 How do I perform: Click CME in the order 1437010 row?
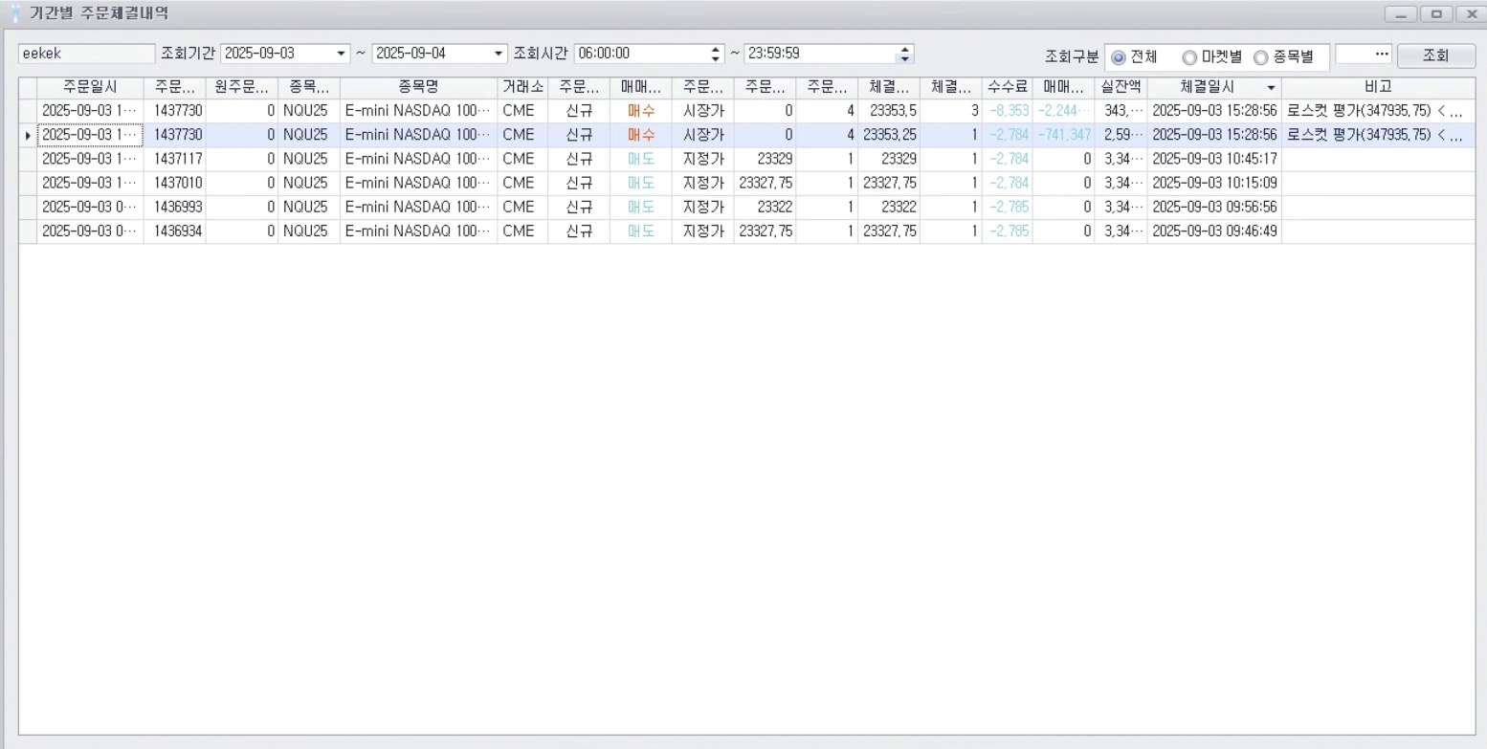point(522,183)
